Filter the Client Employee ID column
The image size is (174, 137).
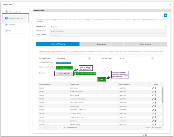[x=147, y=84]
